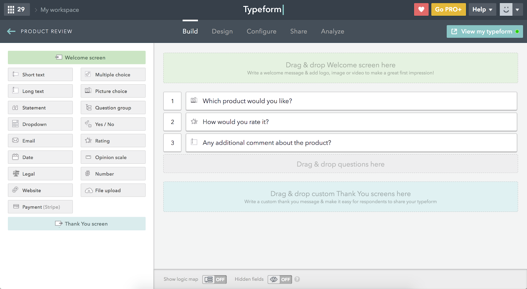Click the Yes / No icon
This screenshot has height=289, width=527.
(x=88, y=124)
